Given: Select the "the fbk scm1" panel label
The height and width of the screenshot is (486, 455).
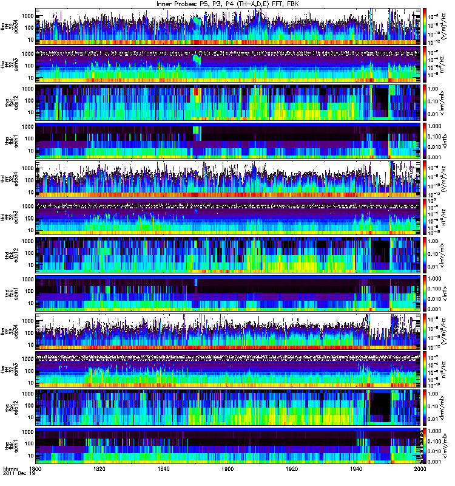Looking at the screenshot, I should click(12, 446).
